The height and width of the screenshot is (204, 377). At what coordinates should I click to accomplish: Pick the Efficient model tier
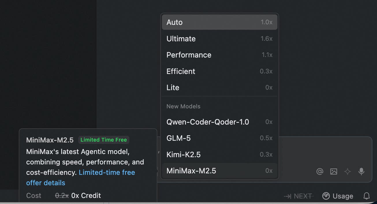(219, 71)
